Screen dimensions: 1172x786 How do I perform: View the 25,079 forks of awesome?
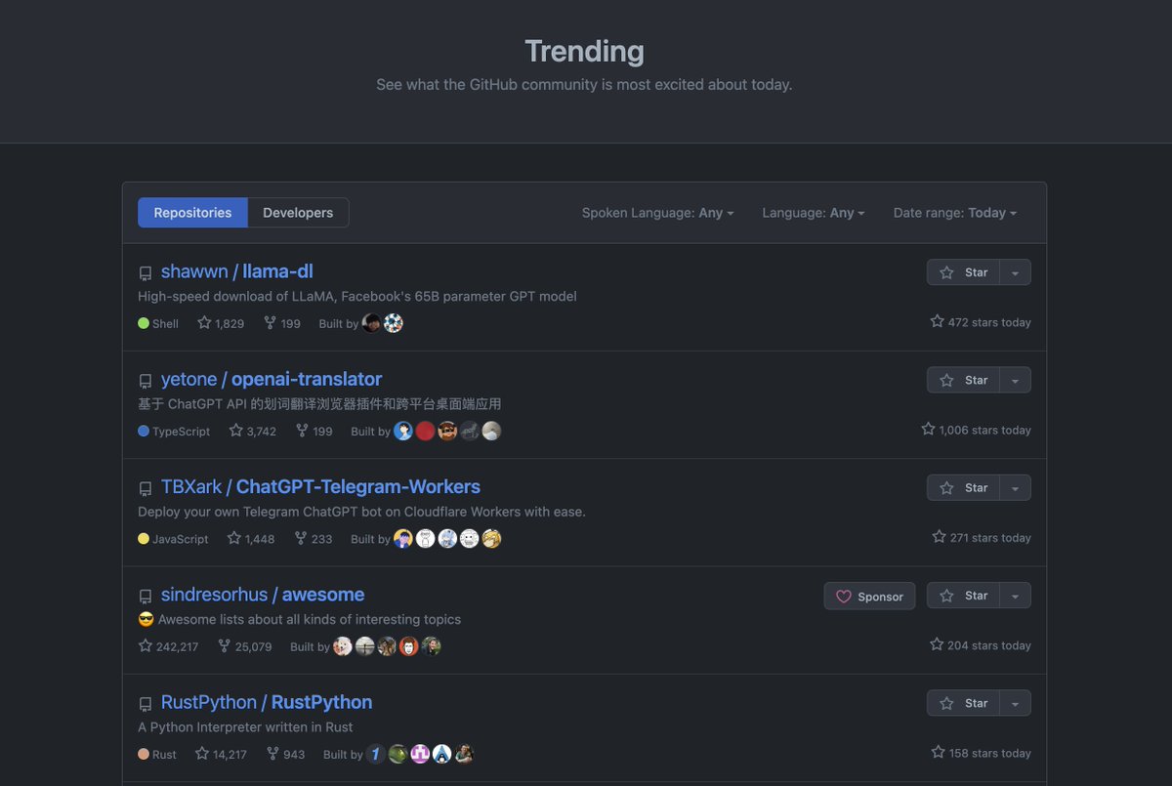click(245, 646)
